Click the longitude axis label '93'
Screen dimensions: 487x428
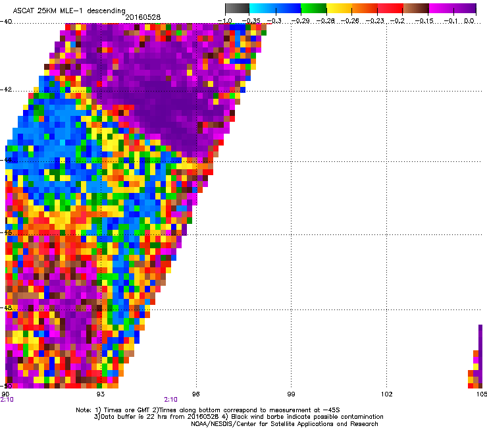(x=101, y=394)
